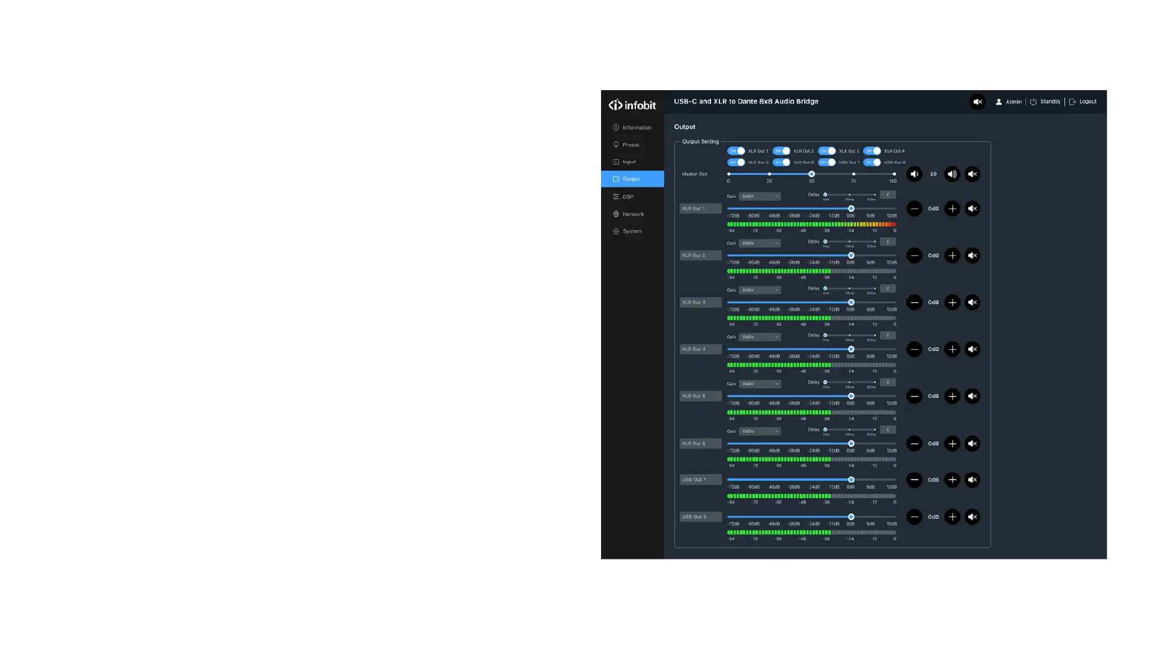Decrease XLR Out 5 level with minus

click(x=914, y=396)
